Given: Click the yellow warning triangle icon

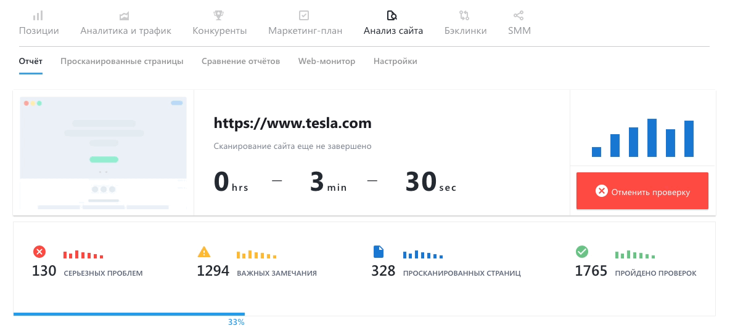Looking at the screenshot, I should point(204,252).
